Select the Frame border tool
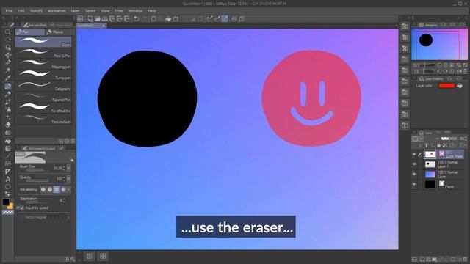 tap(8, 164)
